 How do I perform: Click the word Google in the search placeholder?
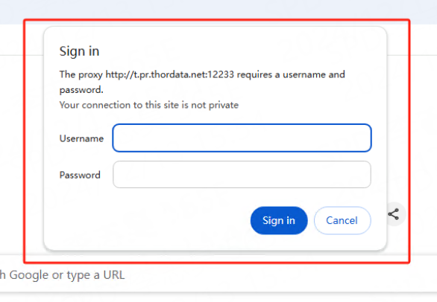pyautogui.click(x=29, y=275)
